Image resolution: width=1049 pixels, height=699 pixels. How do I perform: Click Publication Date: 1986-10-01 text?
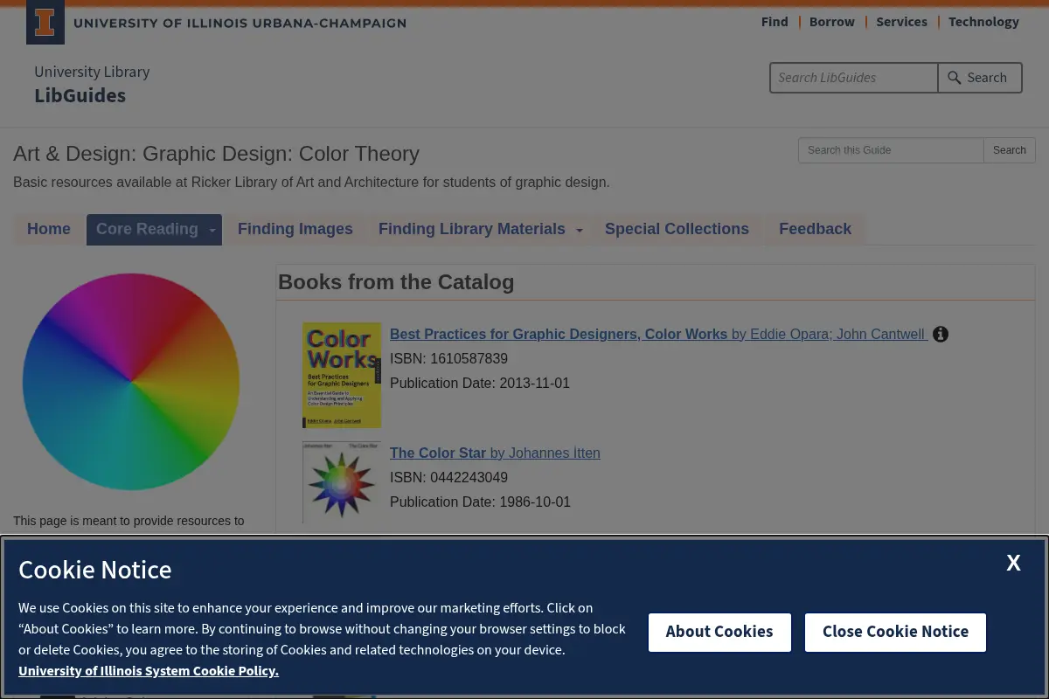[480, 502]
